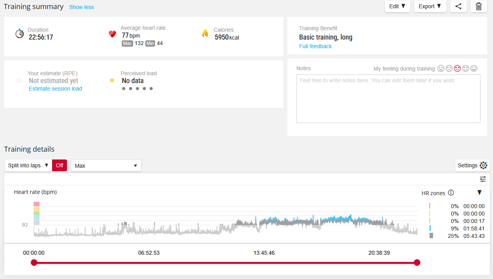
Task: Toggle the laps Off switch
Action: tap(60, 165)
